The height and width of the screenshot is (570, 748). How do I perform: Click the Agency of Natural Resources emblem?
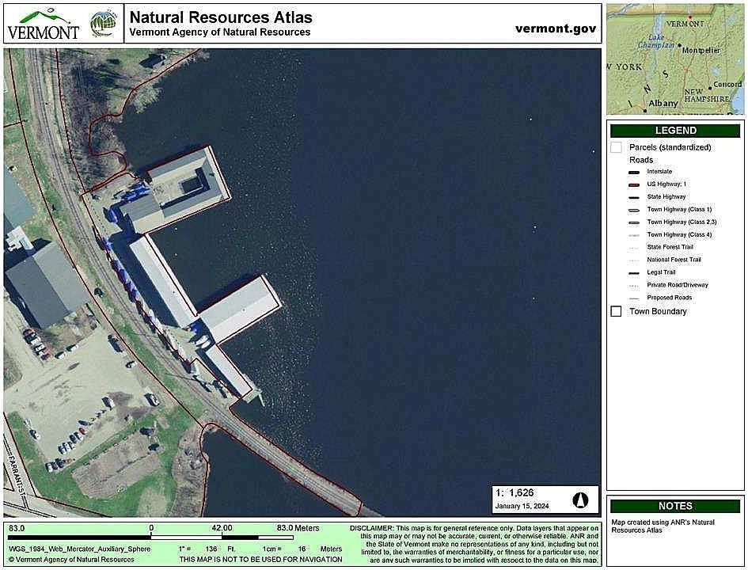pos(103,25)
